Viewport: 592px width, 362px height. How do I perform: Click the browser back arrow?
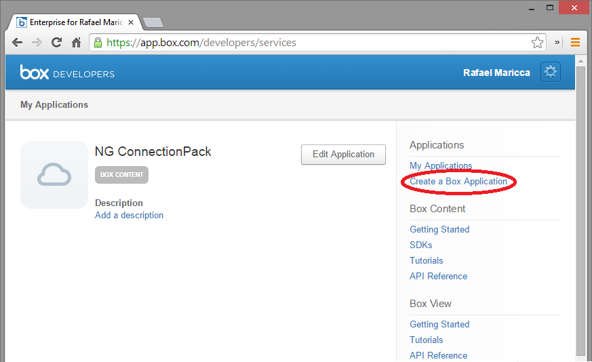click(x=18, y=42)
